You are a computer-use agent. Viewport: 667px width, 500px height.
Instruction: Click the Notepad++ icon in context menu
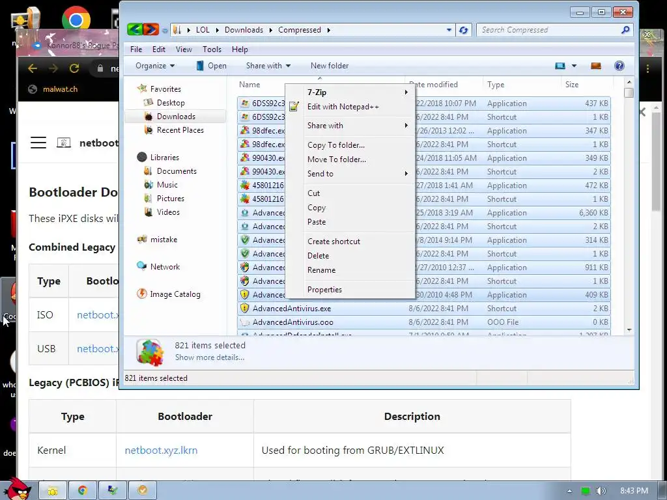[x=294, y=106]
